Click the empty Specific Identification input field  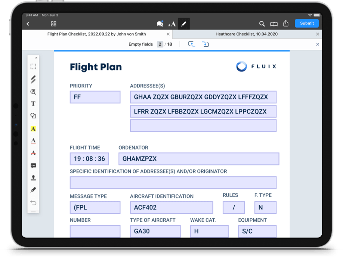tap(173, 183)
